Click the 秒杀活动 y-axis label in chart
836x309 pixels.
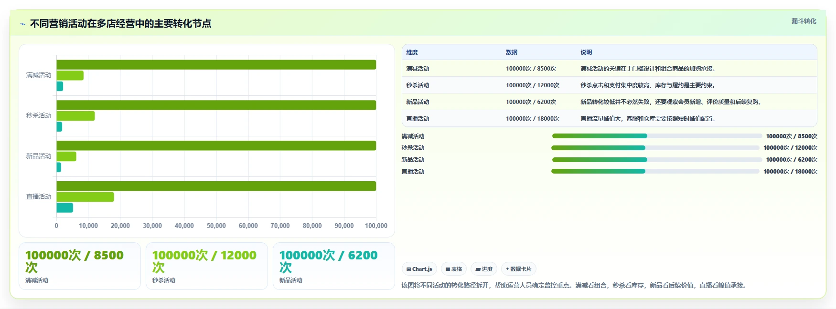tap(39, 116)
